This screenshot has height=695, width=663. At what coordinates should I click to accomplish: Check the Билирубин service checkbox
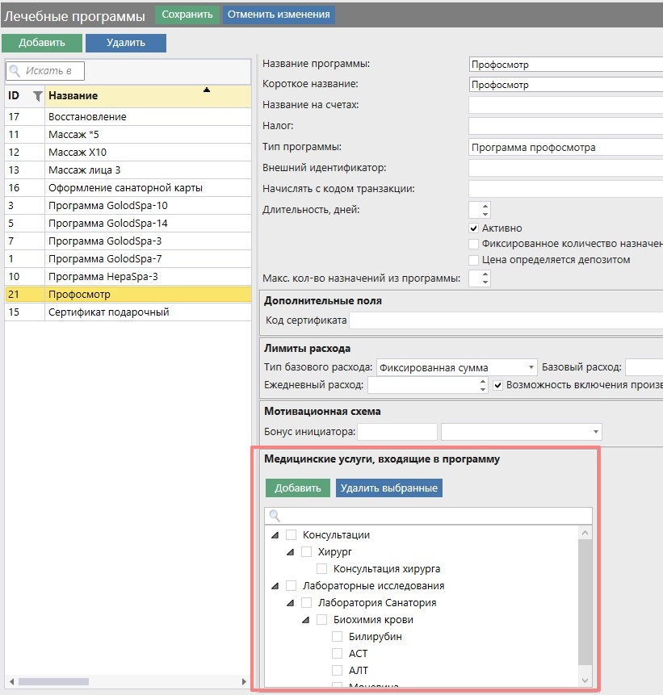[338, 637]
